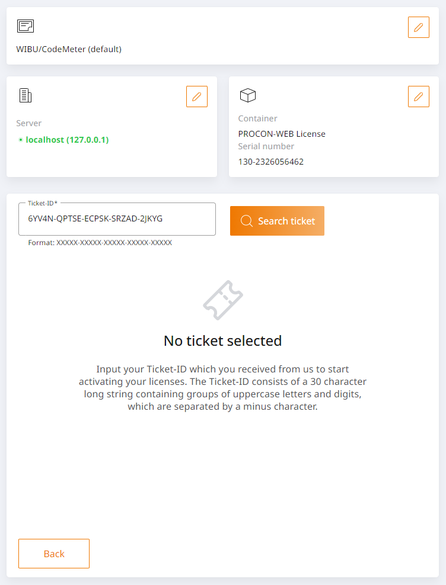Go Back with the Back button
Screen dimensions: 446x585
54,554
